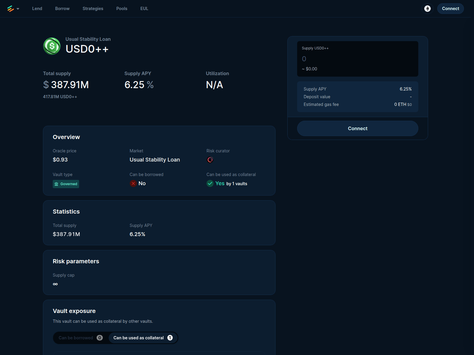Open the 'by 1 vaults' link
This screenshot has width=474, height=355.
pos(237,184)
